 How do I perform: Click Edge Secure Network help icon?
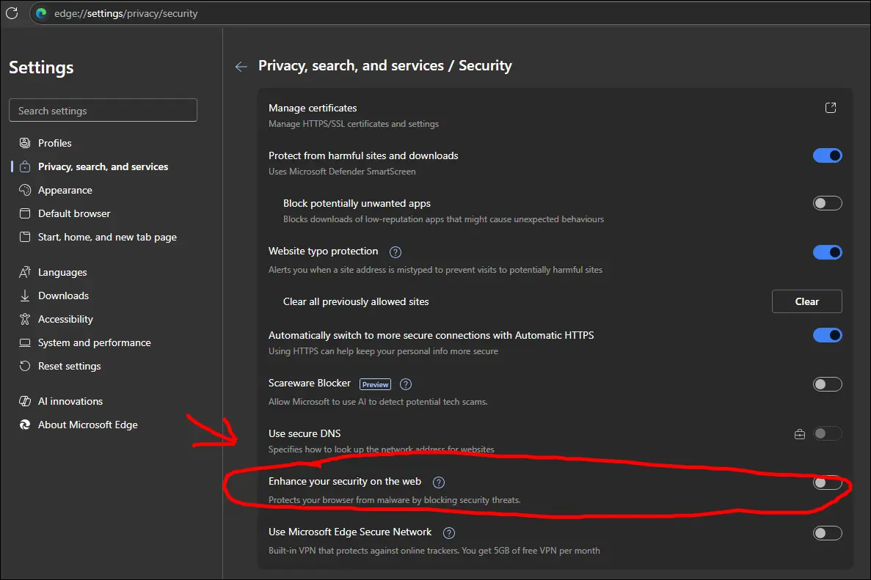tap(450, 533)
